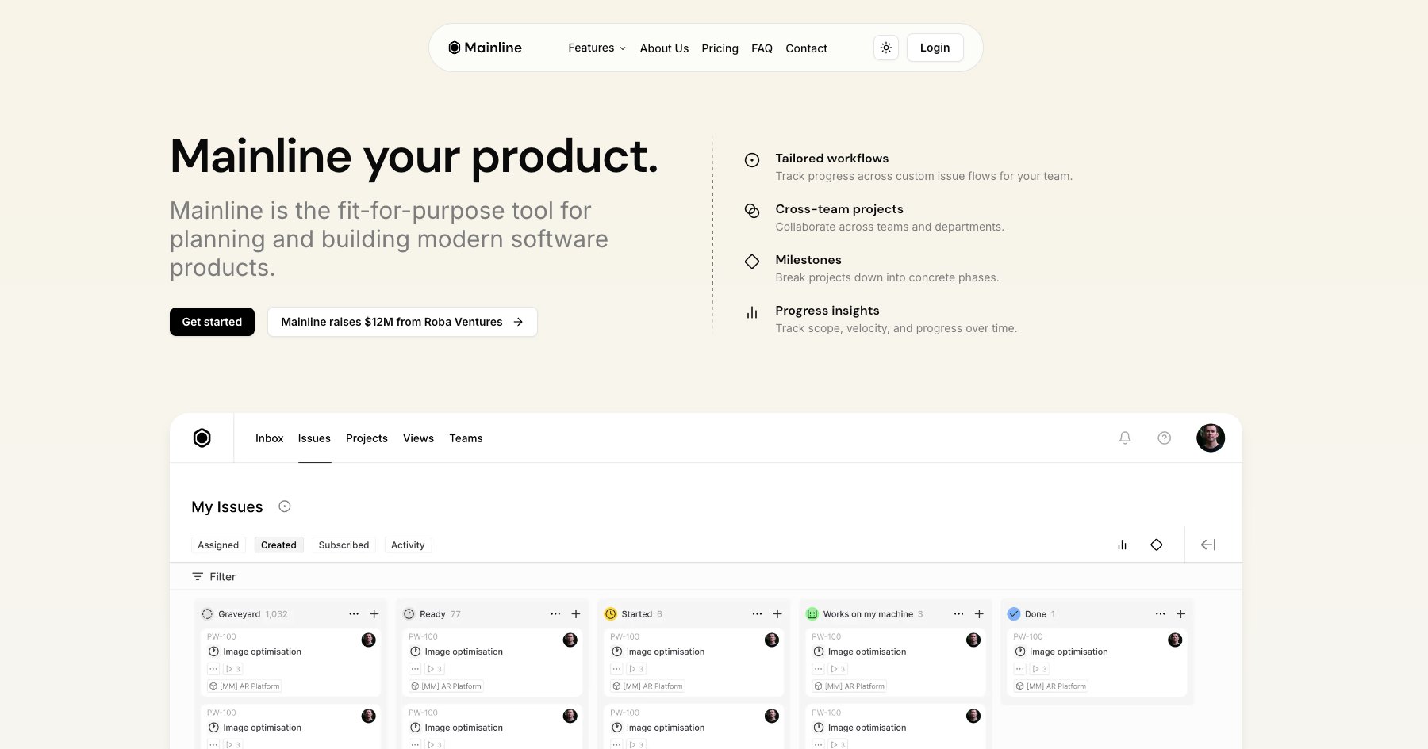Screen dimensions: 1428x749
Task: Select the bar chart insights icon
Action: coord(1121,545)
